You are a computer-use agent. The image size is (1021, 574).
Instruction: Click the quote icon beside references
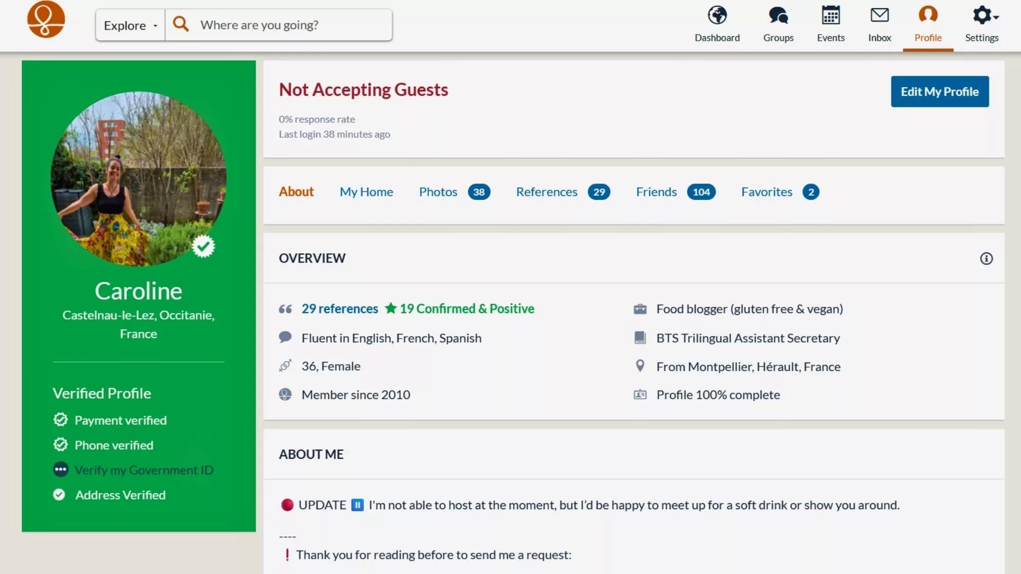click(285, 309)
